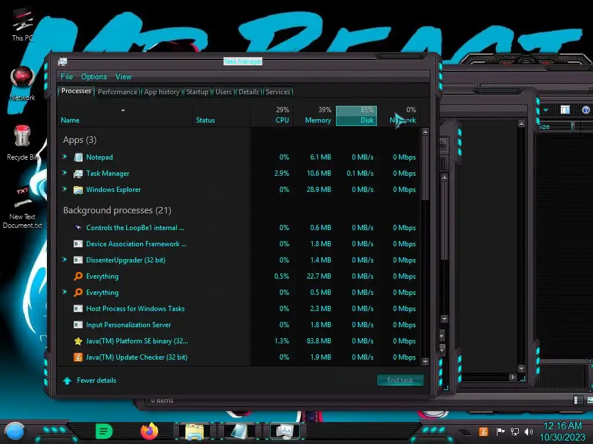The height and width of the screenshot is (444, 593).
Task: Open the Options menu
Action: click(x=94, y=77)
